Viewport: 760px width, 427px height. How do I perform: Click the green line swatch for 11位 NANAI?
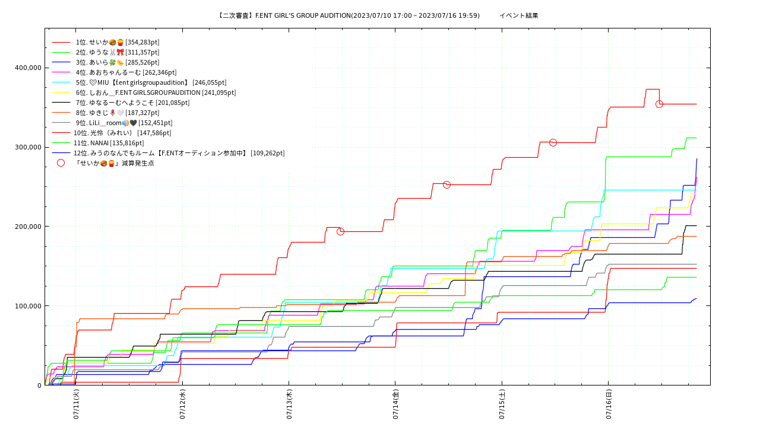click(x=61, y=143)
